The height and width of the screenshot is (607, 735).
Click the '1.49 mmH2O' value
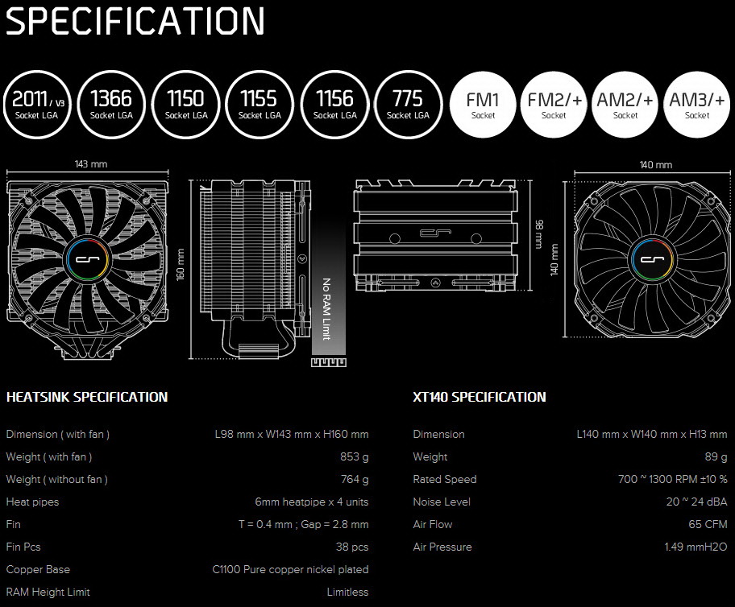[x=696, y=547]
